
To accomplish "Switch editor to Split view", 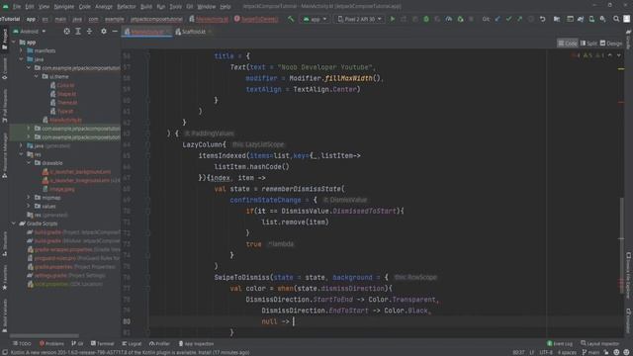I will point(588,44).
